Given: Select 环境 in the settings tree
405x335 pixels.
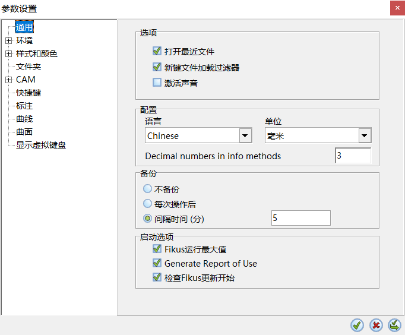Looking at the screenshot, I should coord(24,40).
